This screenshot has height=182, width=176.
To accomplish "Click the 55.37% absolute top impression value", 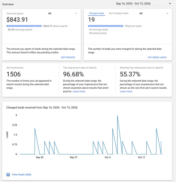I will [130, 74].
